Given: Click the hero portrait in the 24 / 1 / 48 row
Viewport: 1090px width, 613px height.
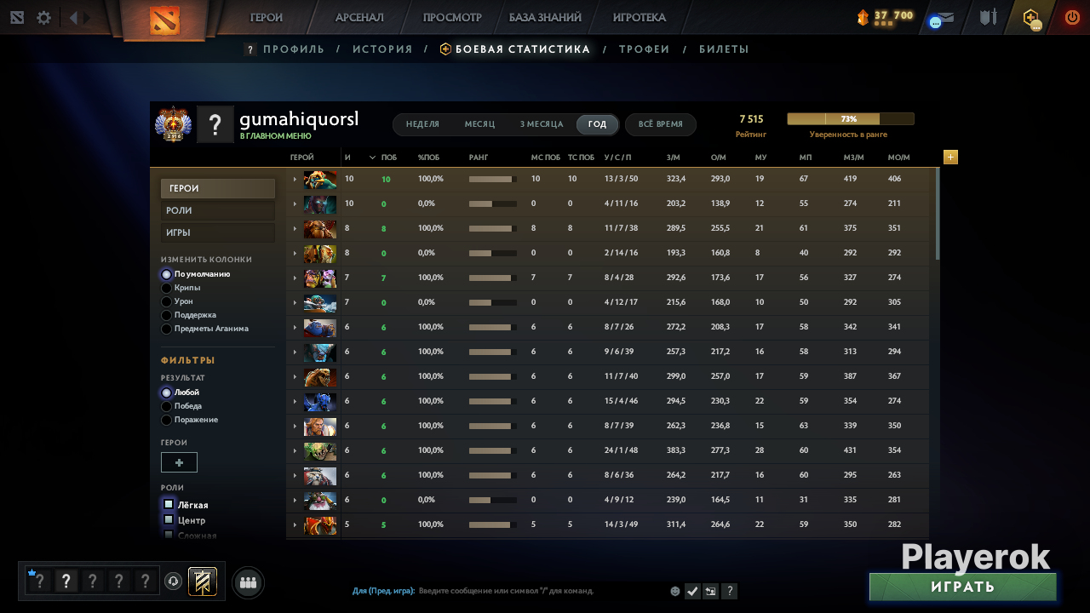Looking at the screenshot, I should pyautogui.click(x=320, y=451).
